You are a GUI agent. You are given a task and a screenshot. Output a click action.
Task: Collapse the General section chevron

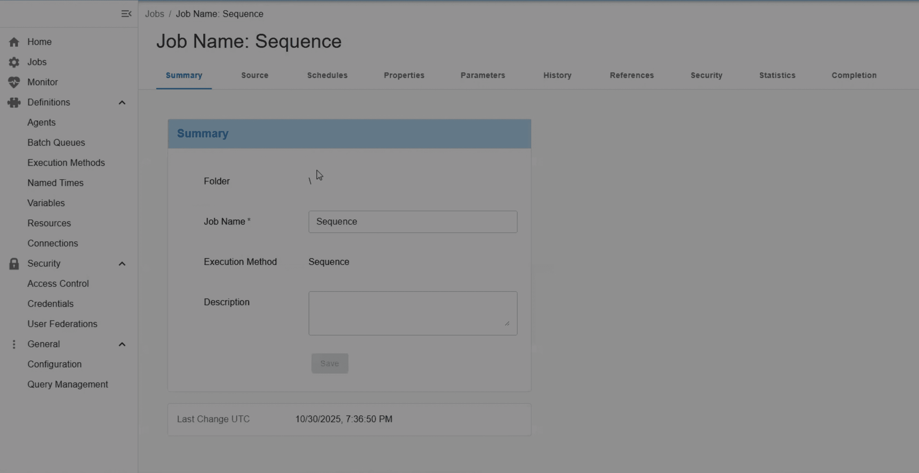click(x=122, y=344)
